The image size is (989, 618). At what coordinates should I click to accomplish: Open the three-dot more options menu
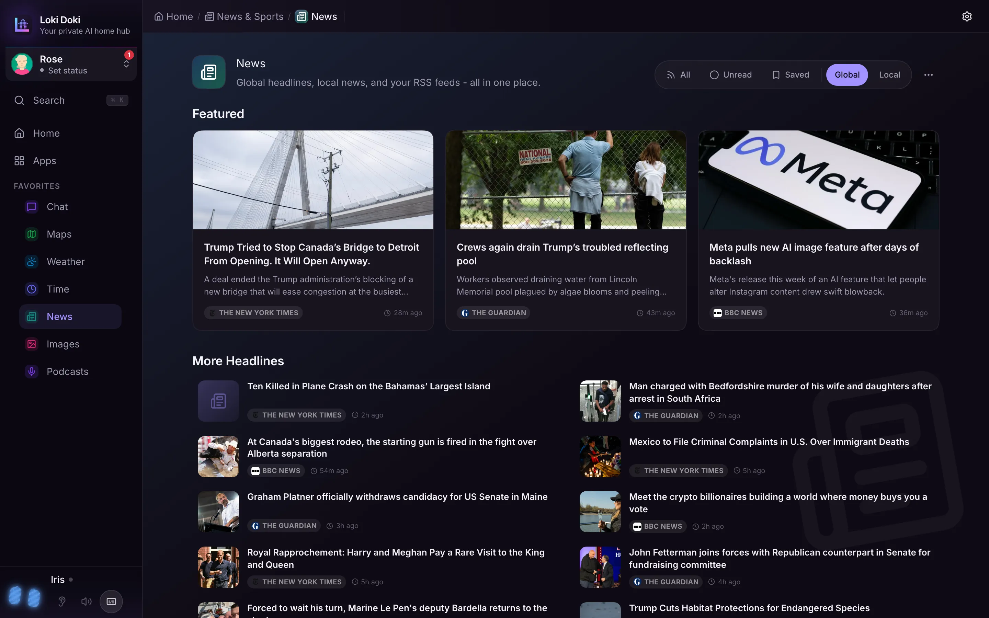click(929, 75)
